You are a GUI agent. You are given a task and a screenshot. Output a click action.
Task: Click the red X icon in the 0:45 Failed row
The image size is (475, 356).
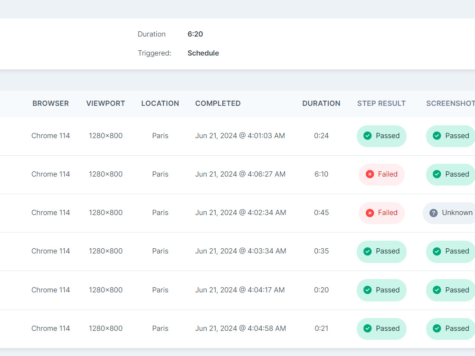(x=370, y=213)
